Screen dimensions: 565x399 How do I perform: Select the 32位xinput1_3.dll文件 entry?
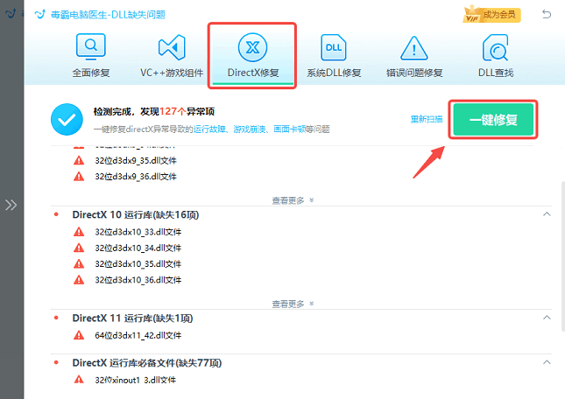tap(136, 380)
